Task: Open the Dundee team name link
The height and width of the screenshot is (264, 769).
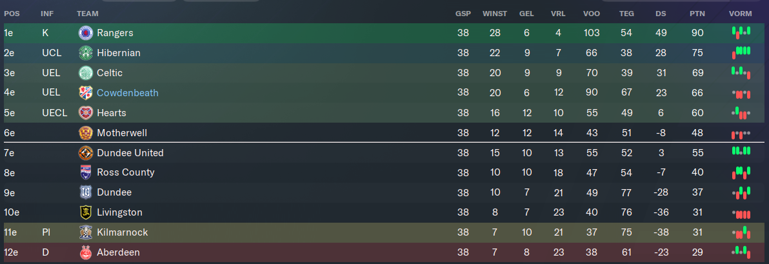Action: pos(114,192)
